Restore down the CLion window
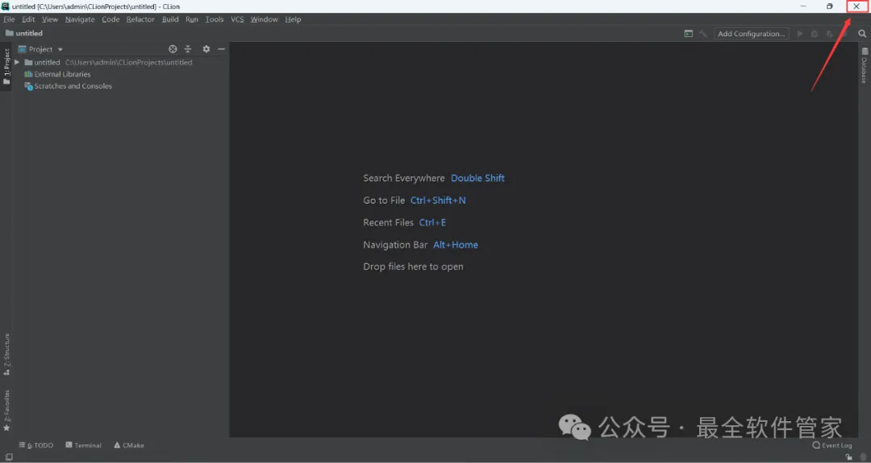This screenshot has width=871, height=463. pyautogui.click(x=829, y=6)
